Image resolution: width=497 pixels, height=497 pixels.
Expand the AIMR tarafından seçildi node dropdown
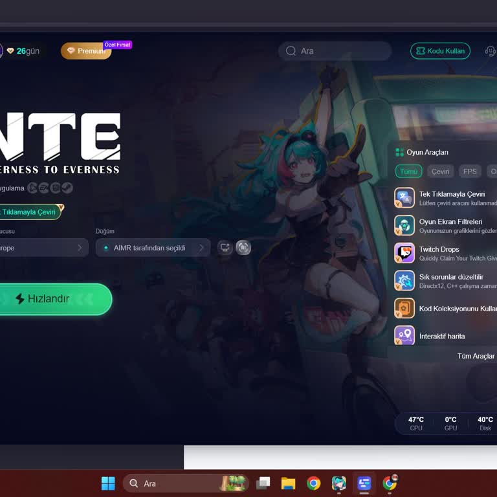(153, 248)
